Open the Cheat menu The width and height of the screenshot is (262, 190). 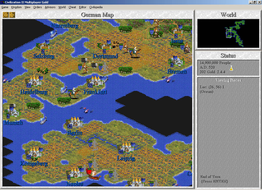pos(72,7)
